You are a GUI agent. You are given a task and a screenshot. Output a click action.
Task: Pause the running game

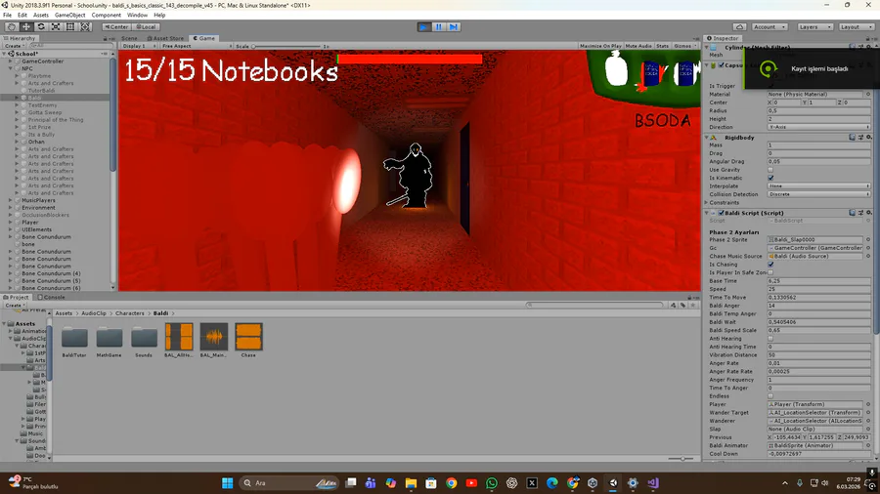click(x=438, y=27)
